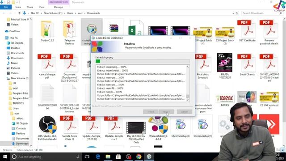
Task: Open the Share ribbon tab
Action: (30, 7)
